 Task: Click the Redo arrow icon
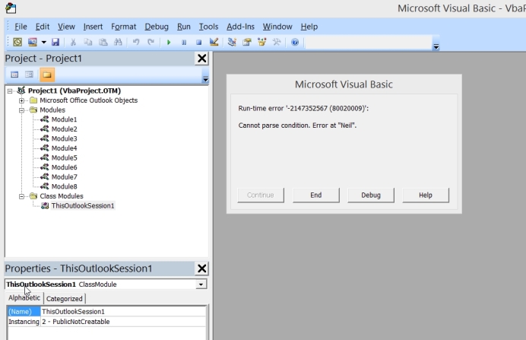(151, 42)
